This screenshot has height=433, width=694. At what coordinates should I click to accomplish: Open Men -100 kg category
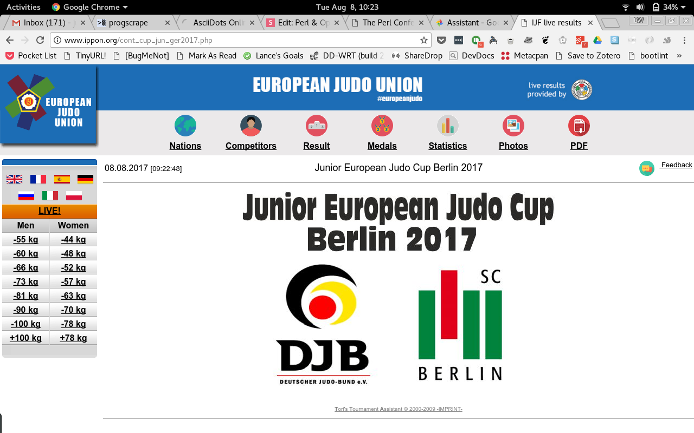(25, 324)
